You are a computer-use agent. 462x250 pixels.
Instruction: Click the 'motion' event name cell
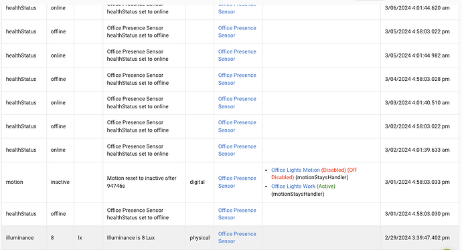(x=15, y=182)
